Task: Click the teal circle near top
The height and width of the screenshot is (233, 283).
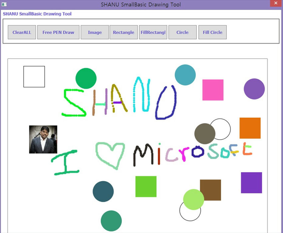Action: pyautogui.click(x=185, y=75)
